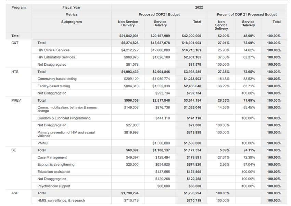This screenshot has height=206, width=291.
Task: Select Psychosocial support subprogram
Action: tap(54, 186)
